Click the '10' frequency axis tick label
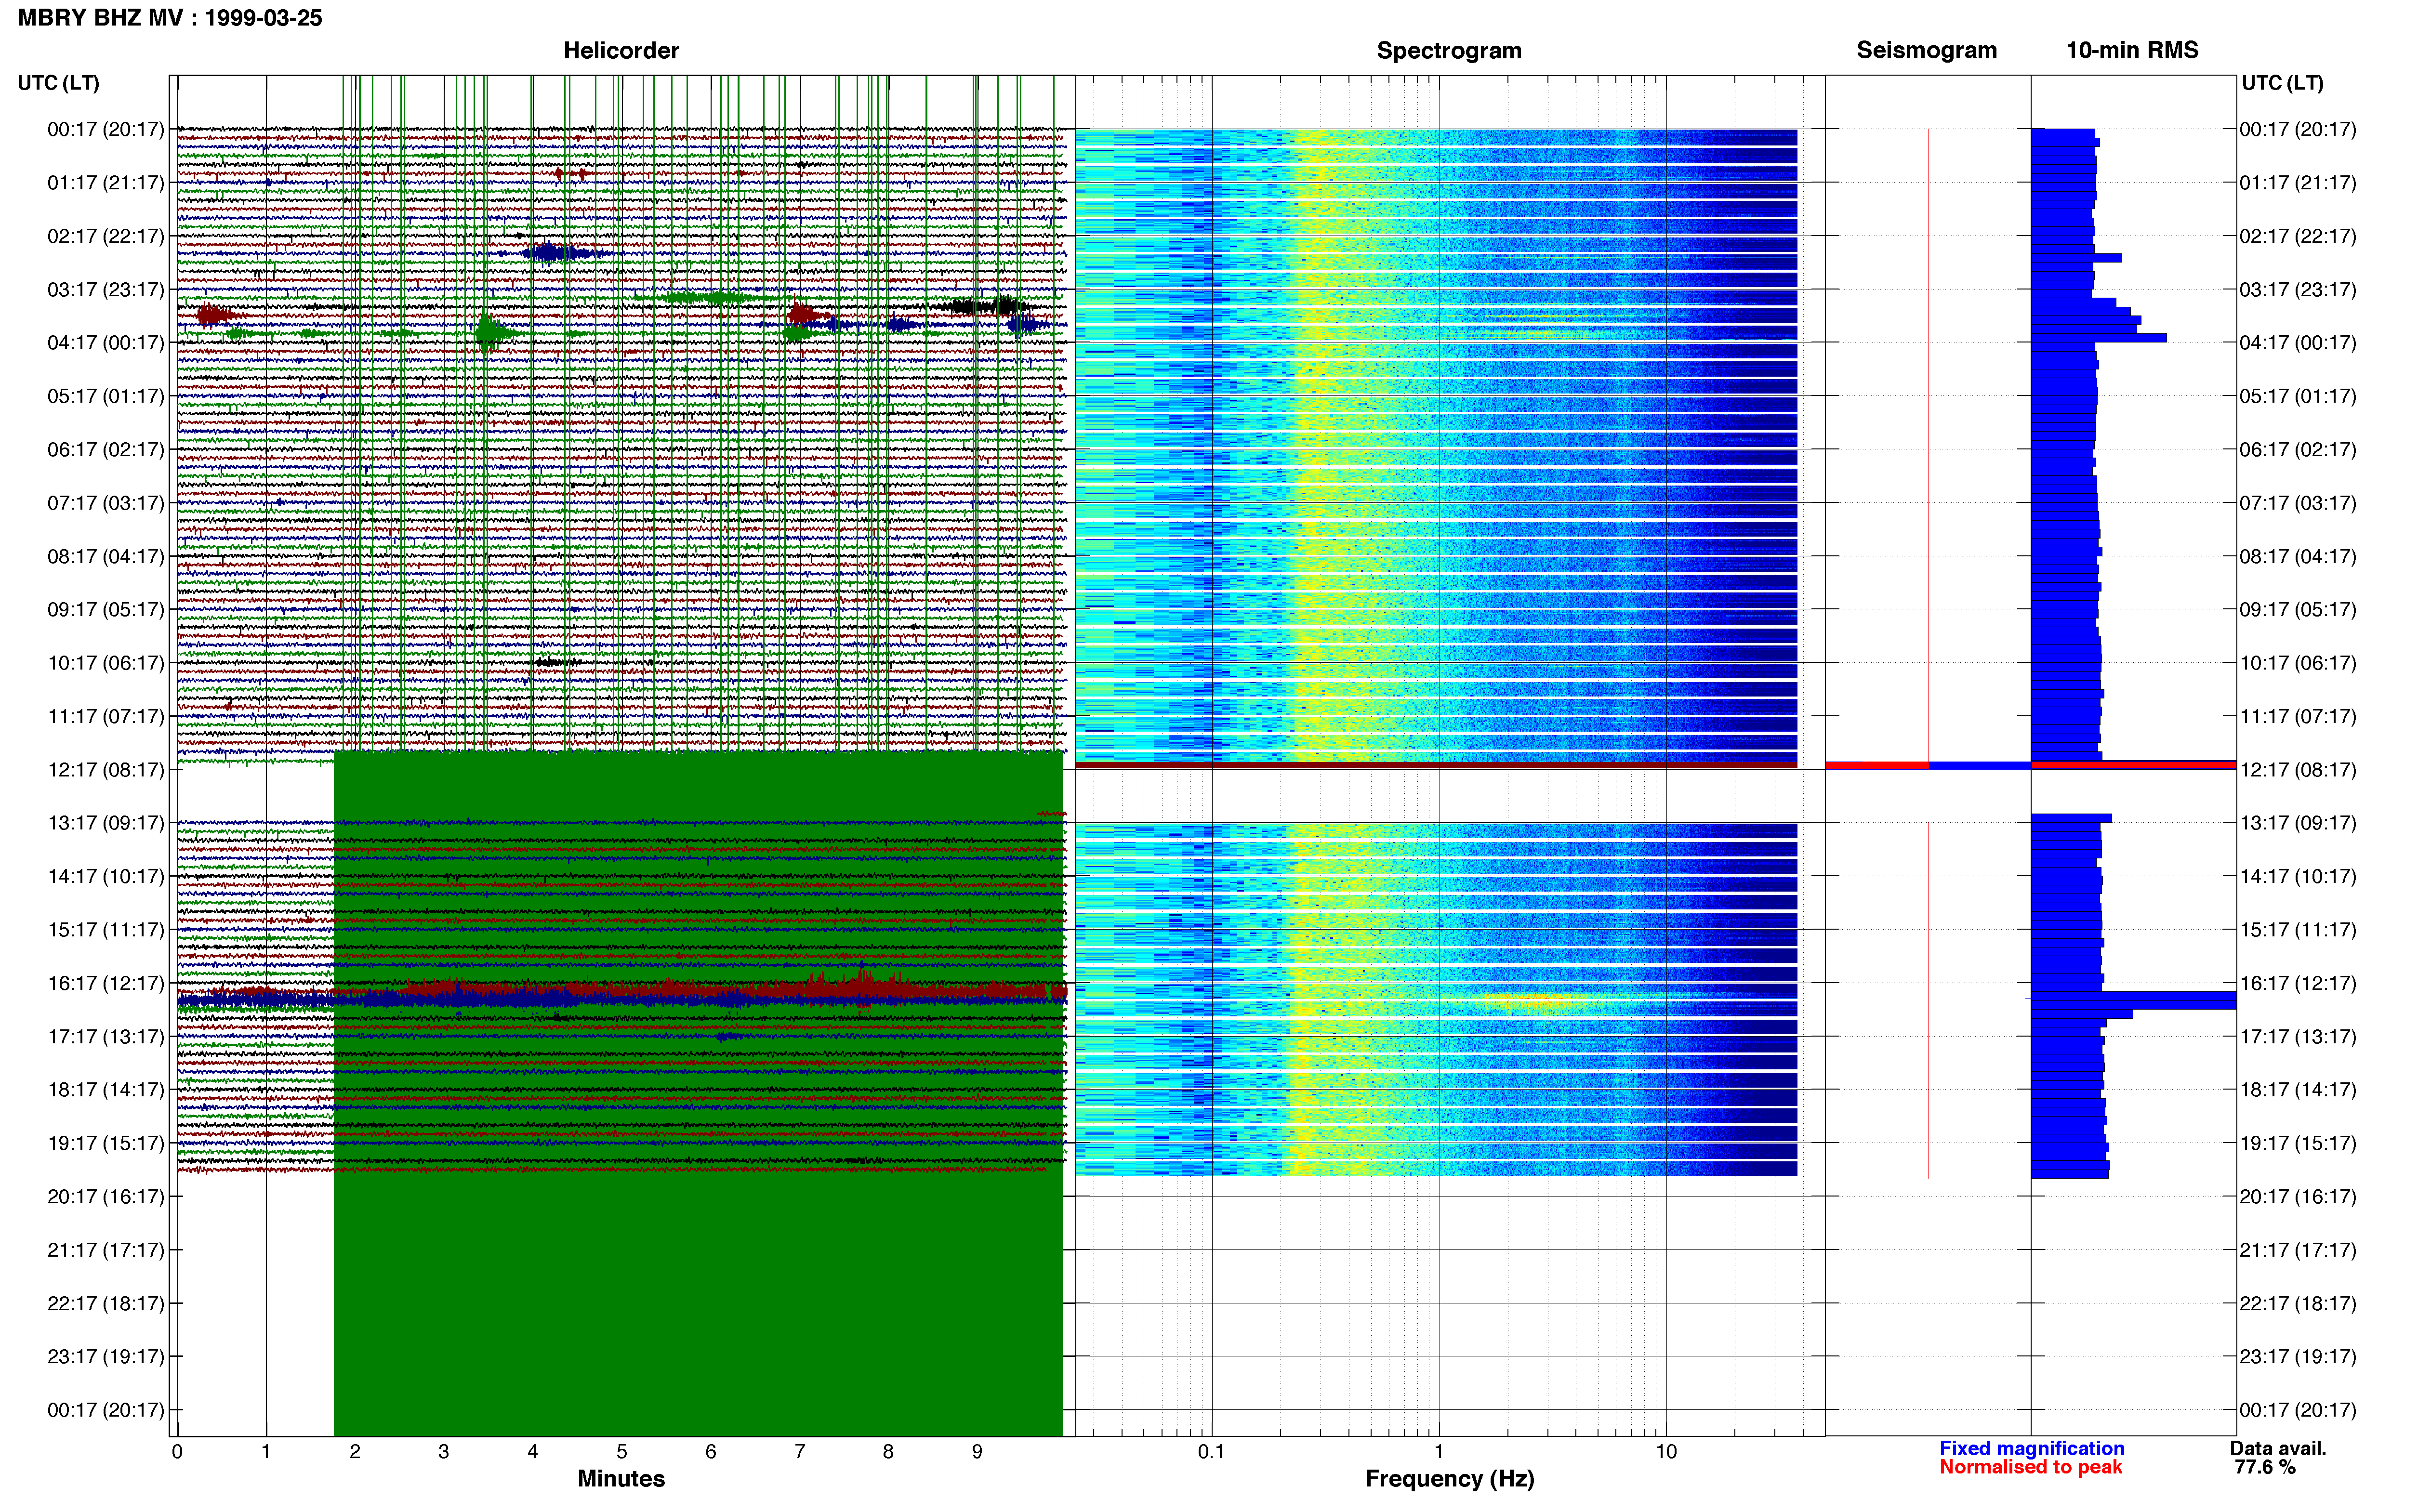Screen dimensions: 2418x1512 (1666, 1452)
